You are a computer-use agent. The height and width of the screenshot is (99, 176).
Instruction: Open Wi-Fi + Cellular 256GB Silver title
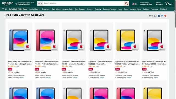[x=154, y=63]
